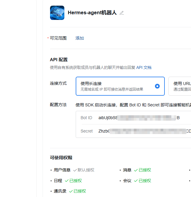
Task: Click the 用户信息 permission label
Action: (x=62, y=170)
